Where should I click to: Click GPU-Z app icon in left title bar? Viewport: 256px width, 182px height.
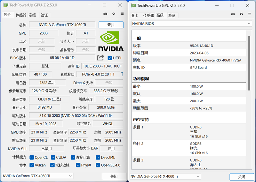click(x=6, y=5)
